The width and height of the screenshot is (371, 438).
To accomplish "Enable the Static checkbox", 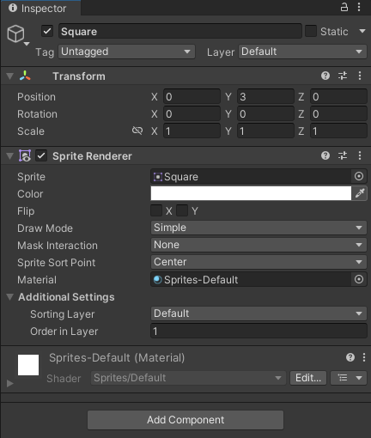I will 311,31.
